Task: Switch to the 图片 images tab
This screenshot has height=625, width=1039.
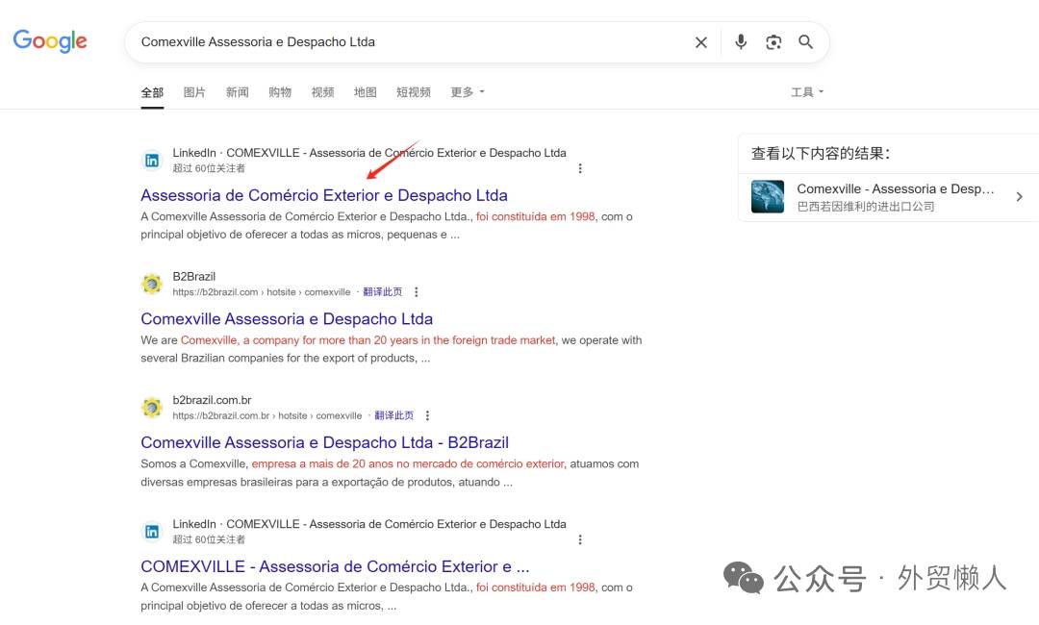Action: [x=194, y=92]
